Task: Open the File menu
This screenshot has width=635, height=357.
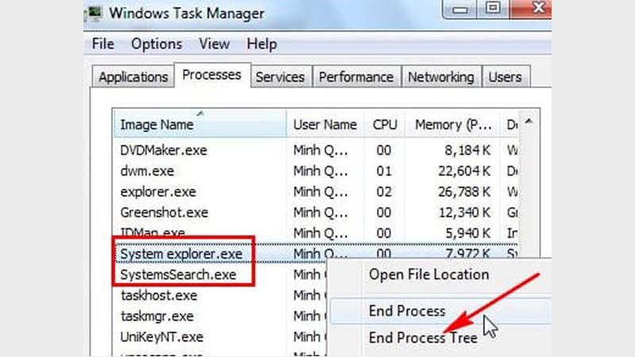Action: click(x=103, y=44)
